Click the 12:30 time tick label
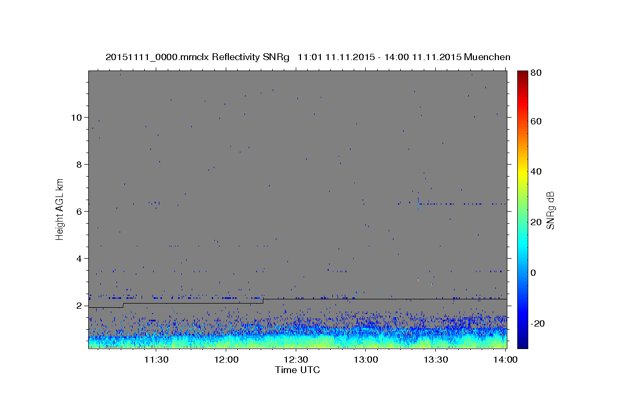Screen dimensions: 627x418 tap(296, 359)
